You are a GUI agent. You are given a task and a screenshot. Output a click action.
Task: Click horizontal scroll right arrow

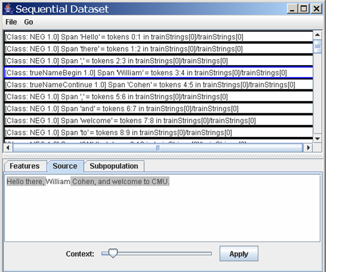coord(308,148)
